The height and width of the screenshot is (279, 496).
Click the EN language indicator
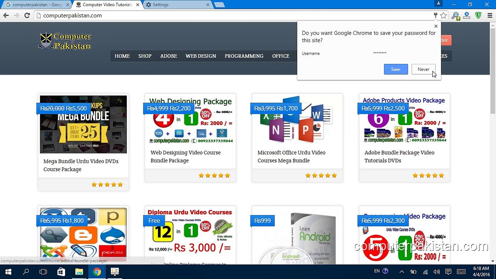point(377,271)
